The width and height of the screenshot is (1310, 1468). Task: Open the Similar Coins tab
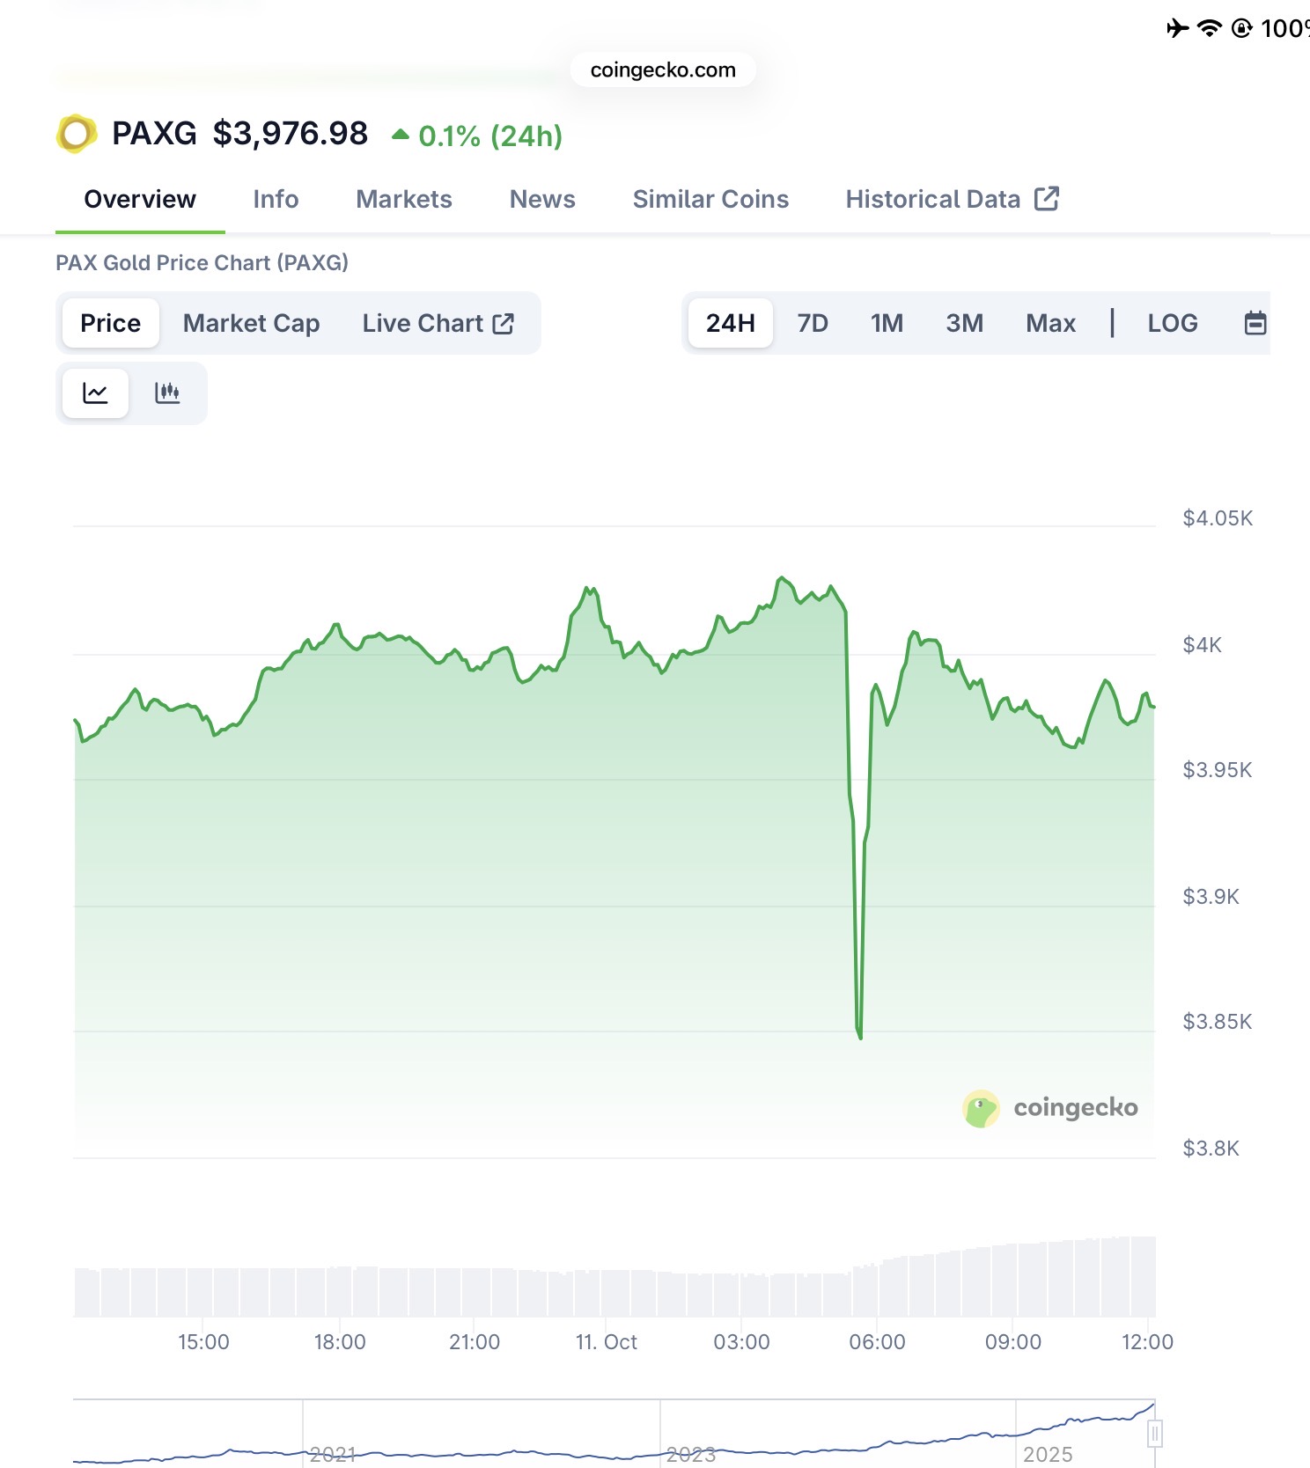point(710,199)
